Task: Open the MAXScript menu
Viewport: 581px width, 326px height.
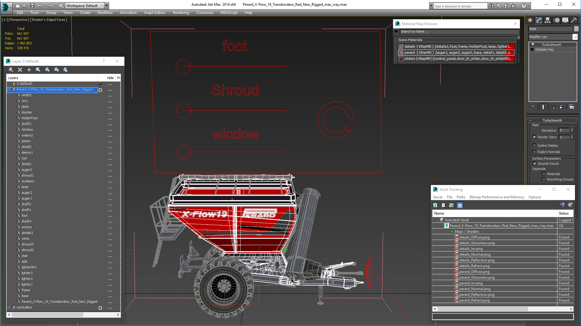Action: [x=229, y=13]
